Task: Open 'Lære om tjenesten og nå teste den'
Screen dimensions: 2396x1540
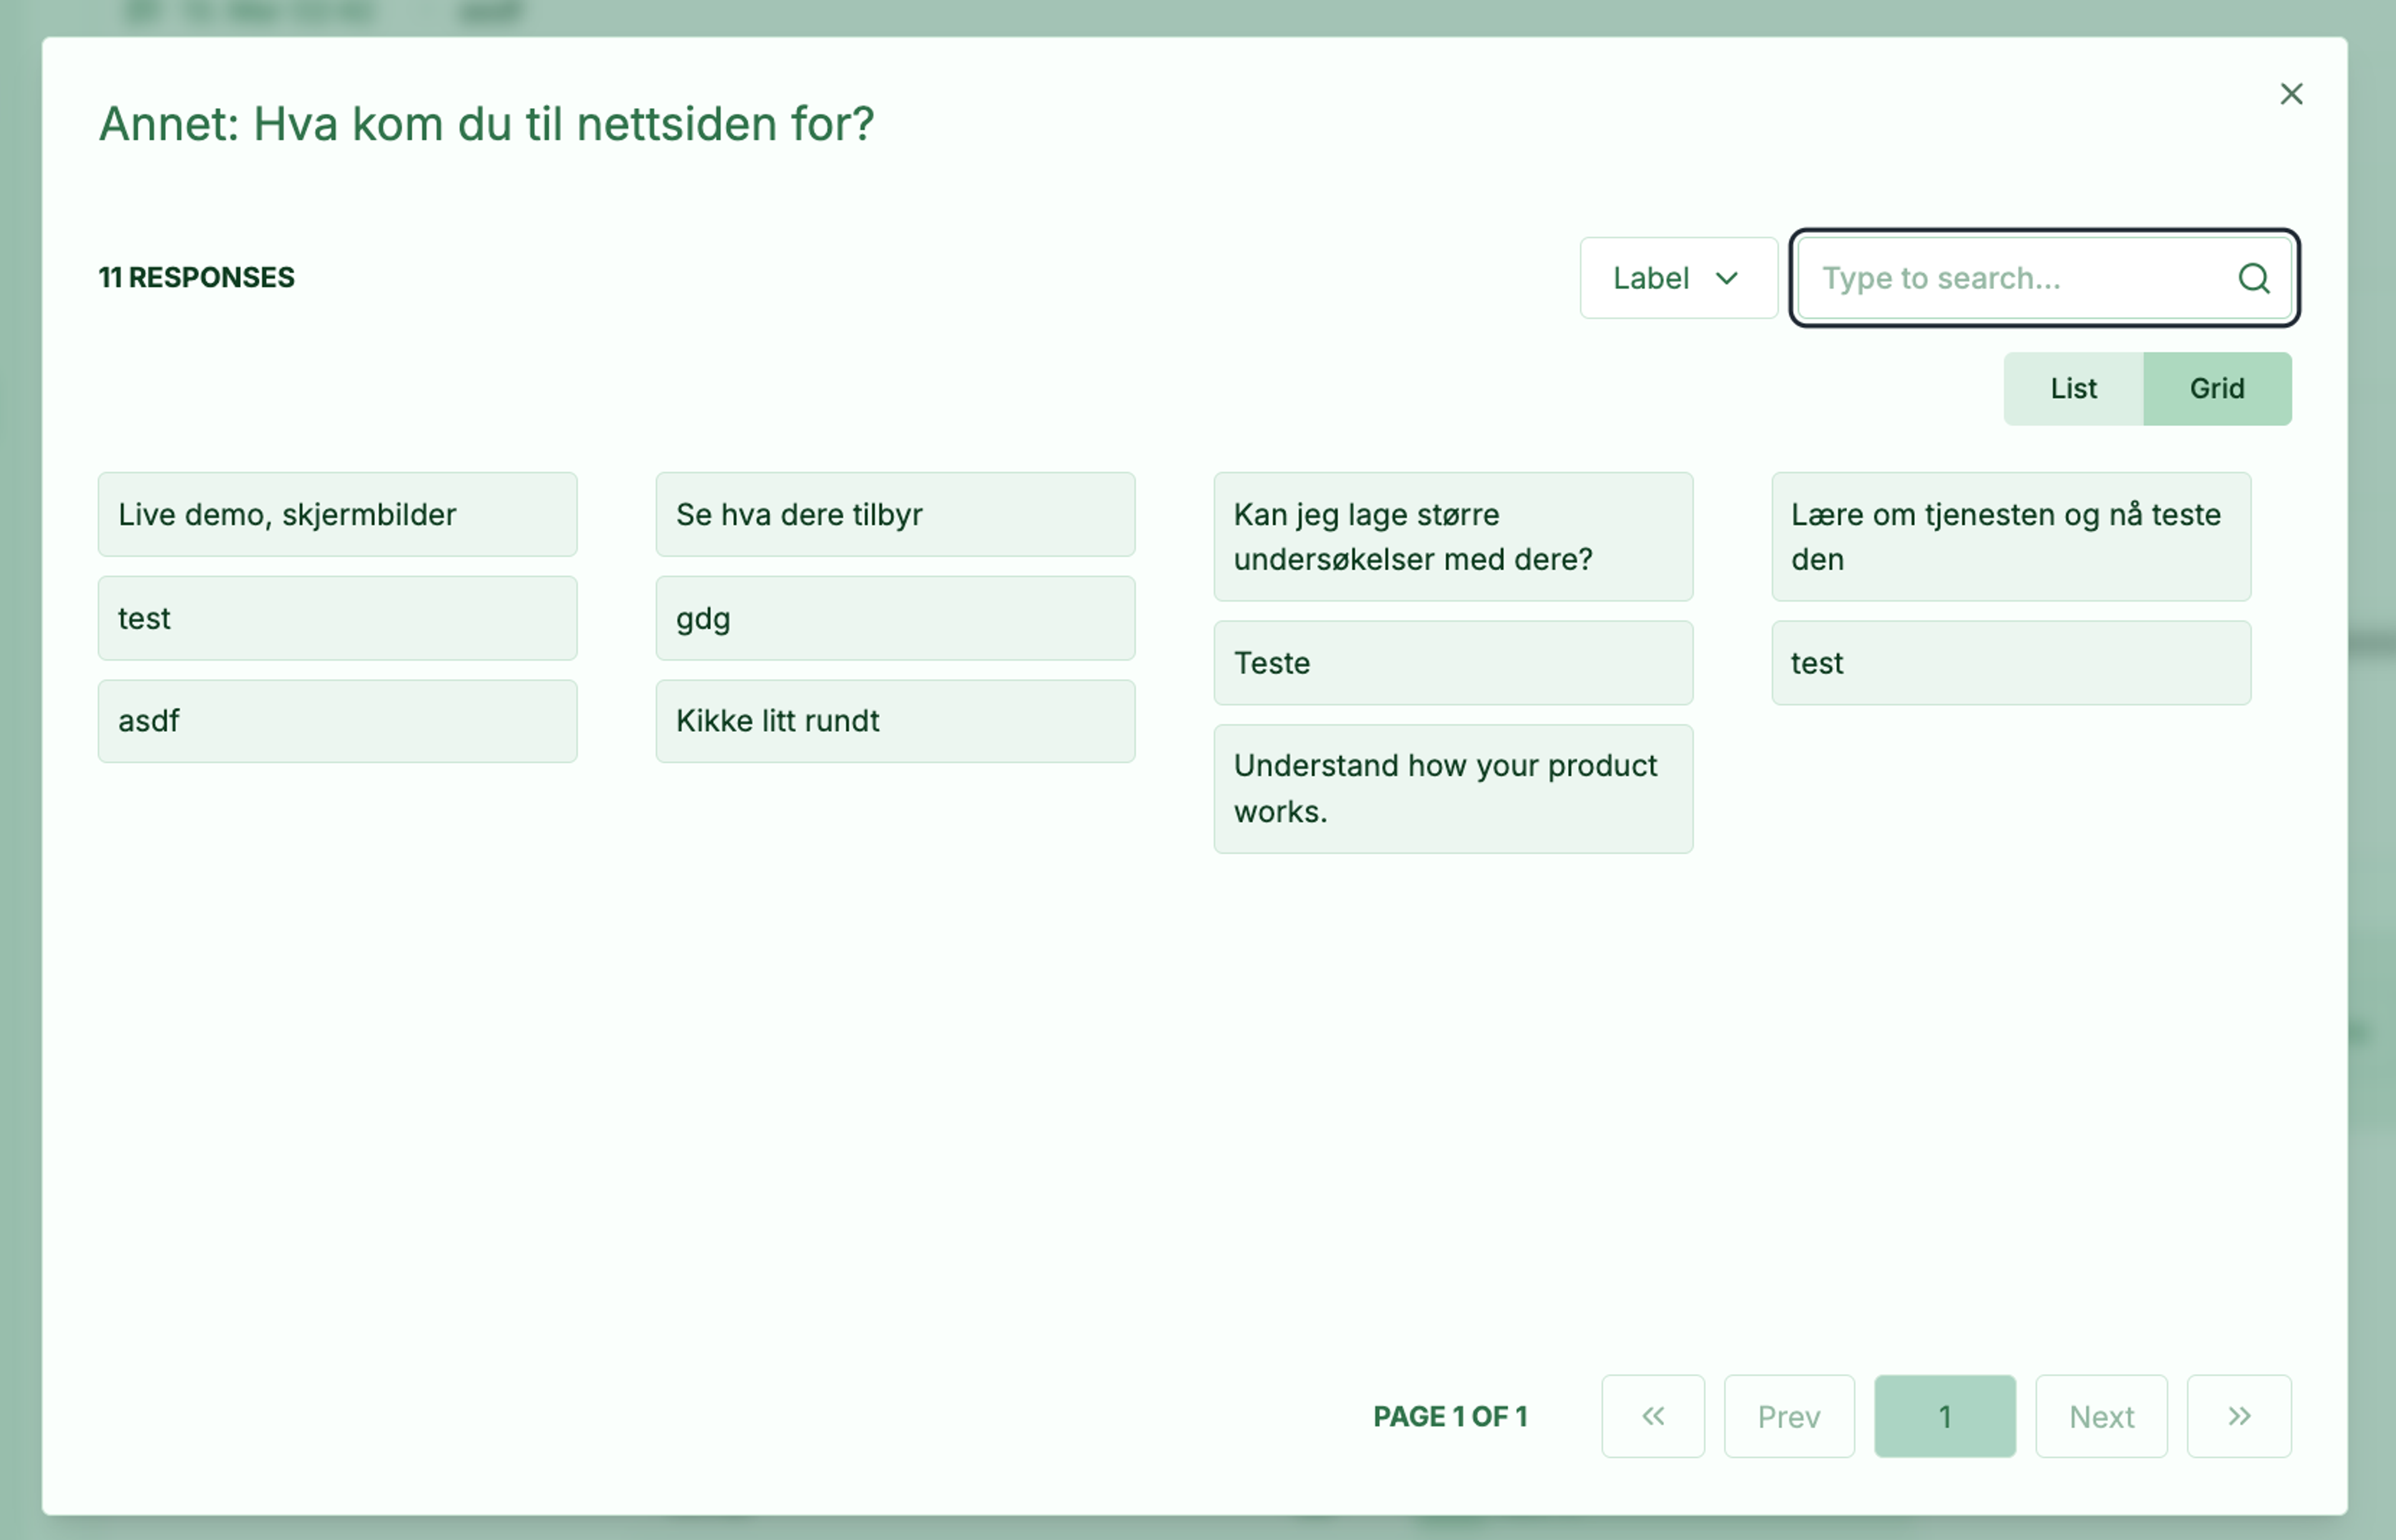Action: pyautogui.click(x=2011, y=537)
